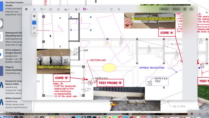Select the tape measure photo near Core A

(x=150, y=21)
